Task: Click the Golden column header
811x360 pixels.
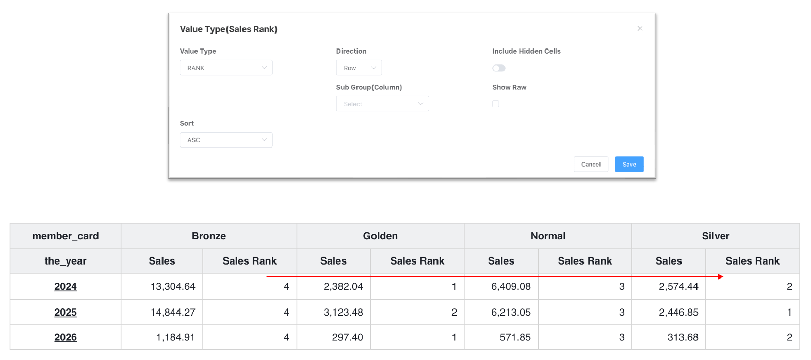Action: click(380, 236)
